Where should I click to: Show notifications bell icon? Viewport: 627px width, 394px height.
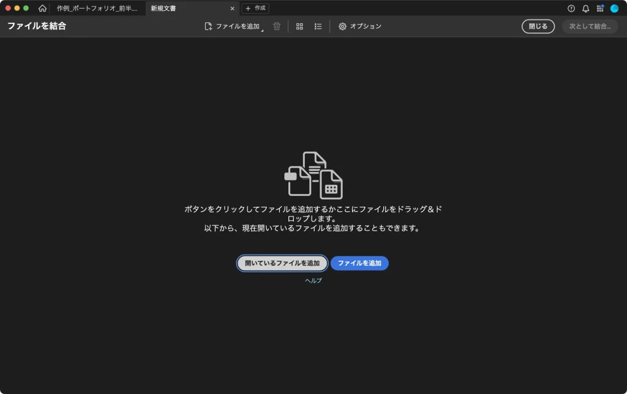click(585, 9)
